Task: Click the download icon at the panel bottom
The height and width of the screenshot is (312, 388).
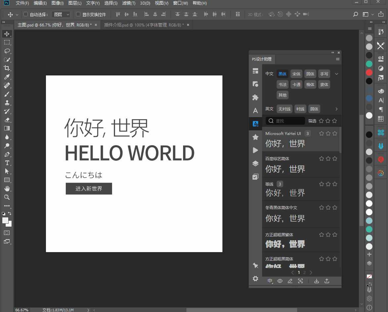Action: point(317,281)
